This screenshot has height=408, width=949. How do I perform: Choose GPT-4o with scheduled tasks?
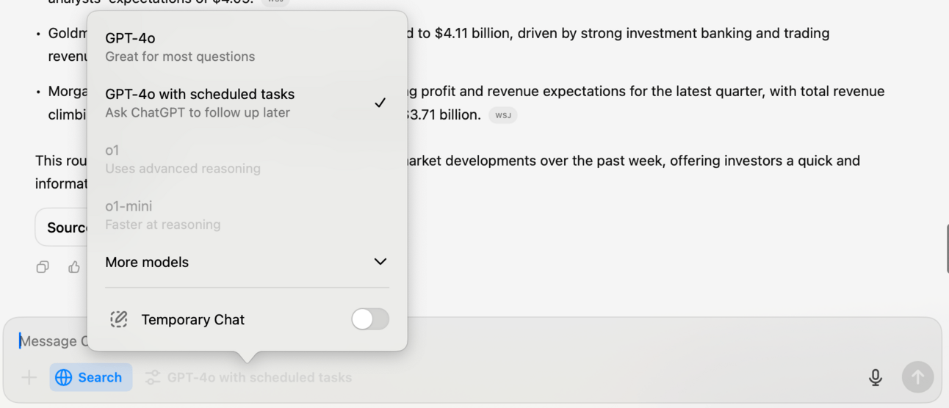click(247, 103)
